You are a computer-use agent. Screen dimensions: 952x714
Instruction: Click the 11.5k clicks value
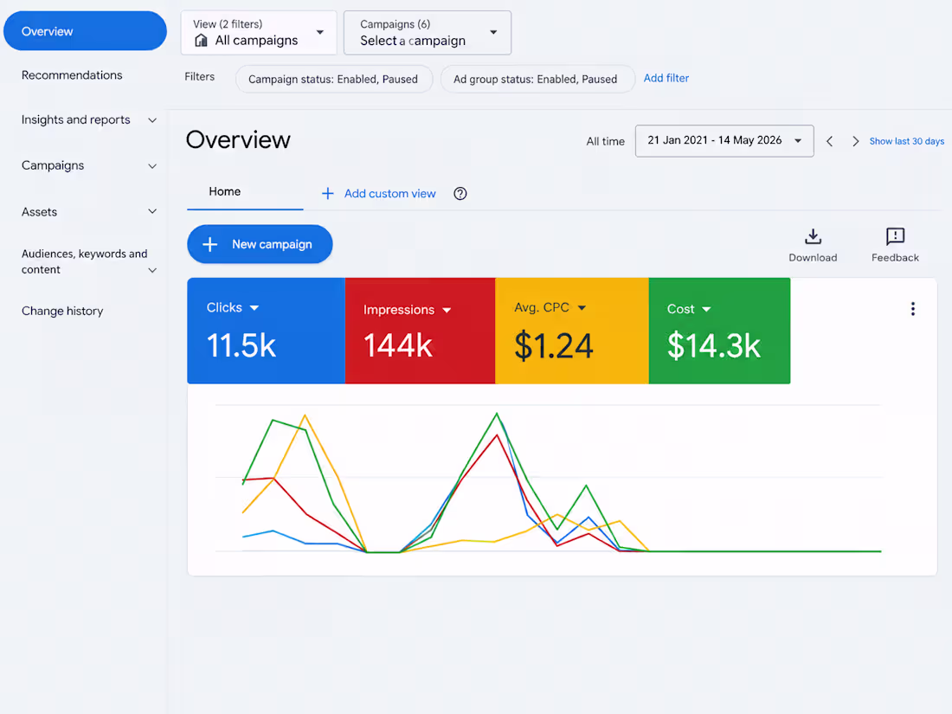click(241, 345)
